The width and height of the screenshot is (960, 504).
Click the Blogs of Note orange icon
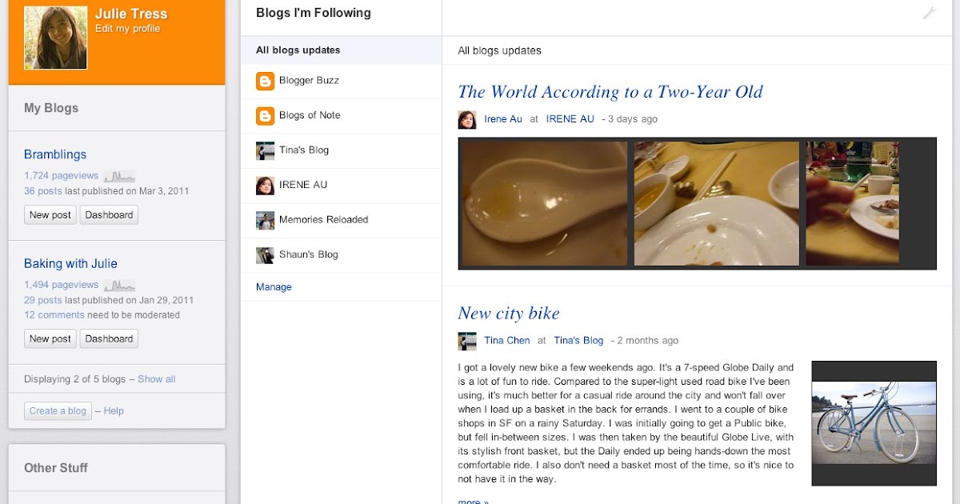click(265, 115)
